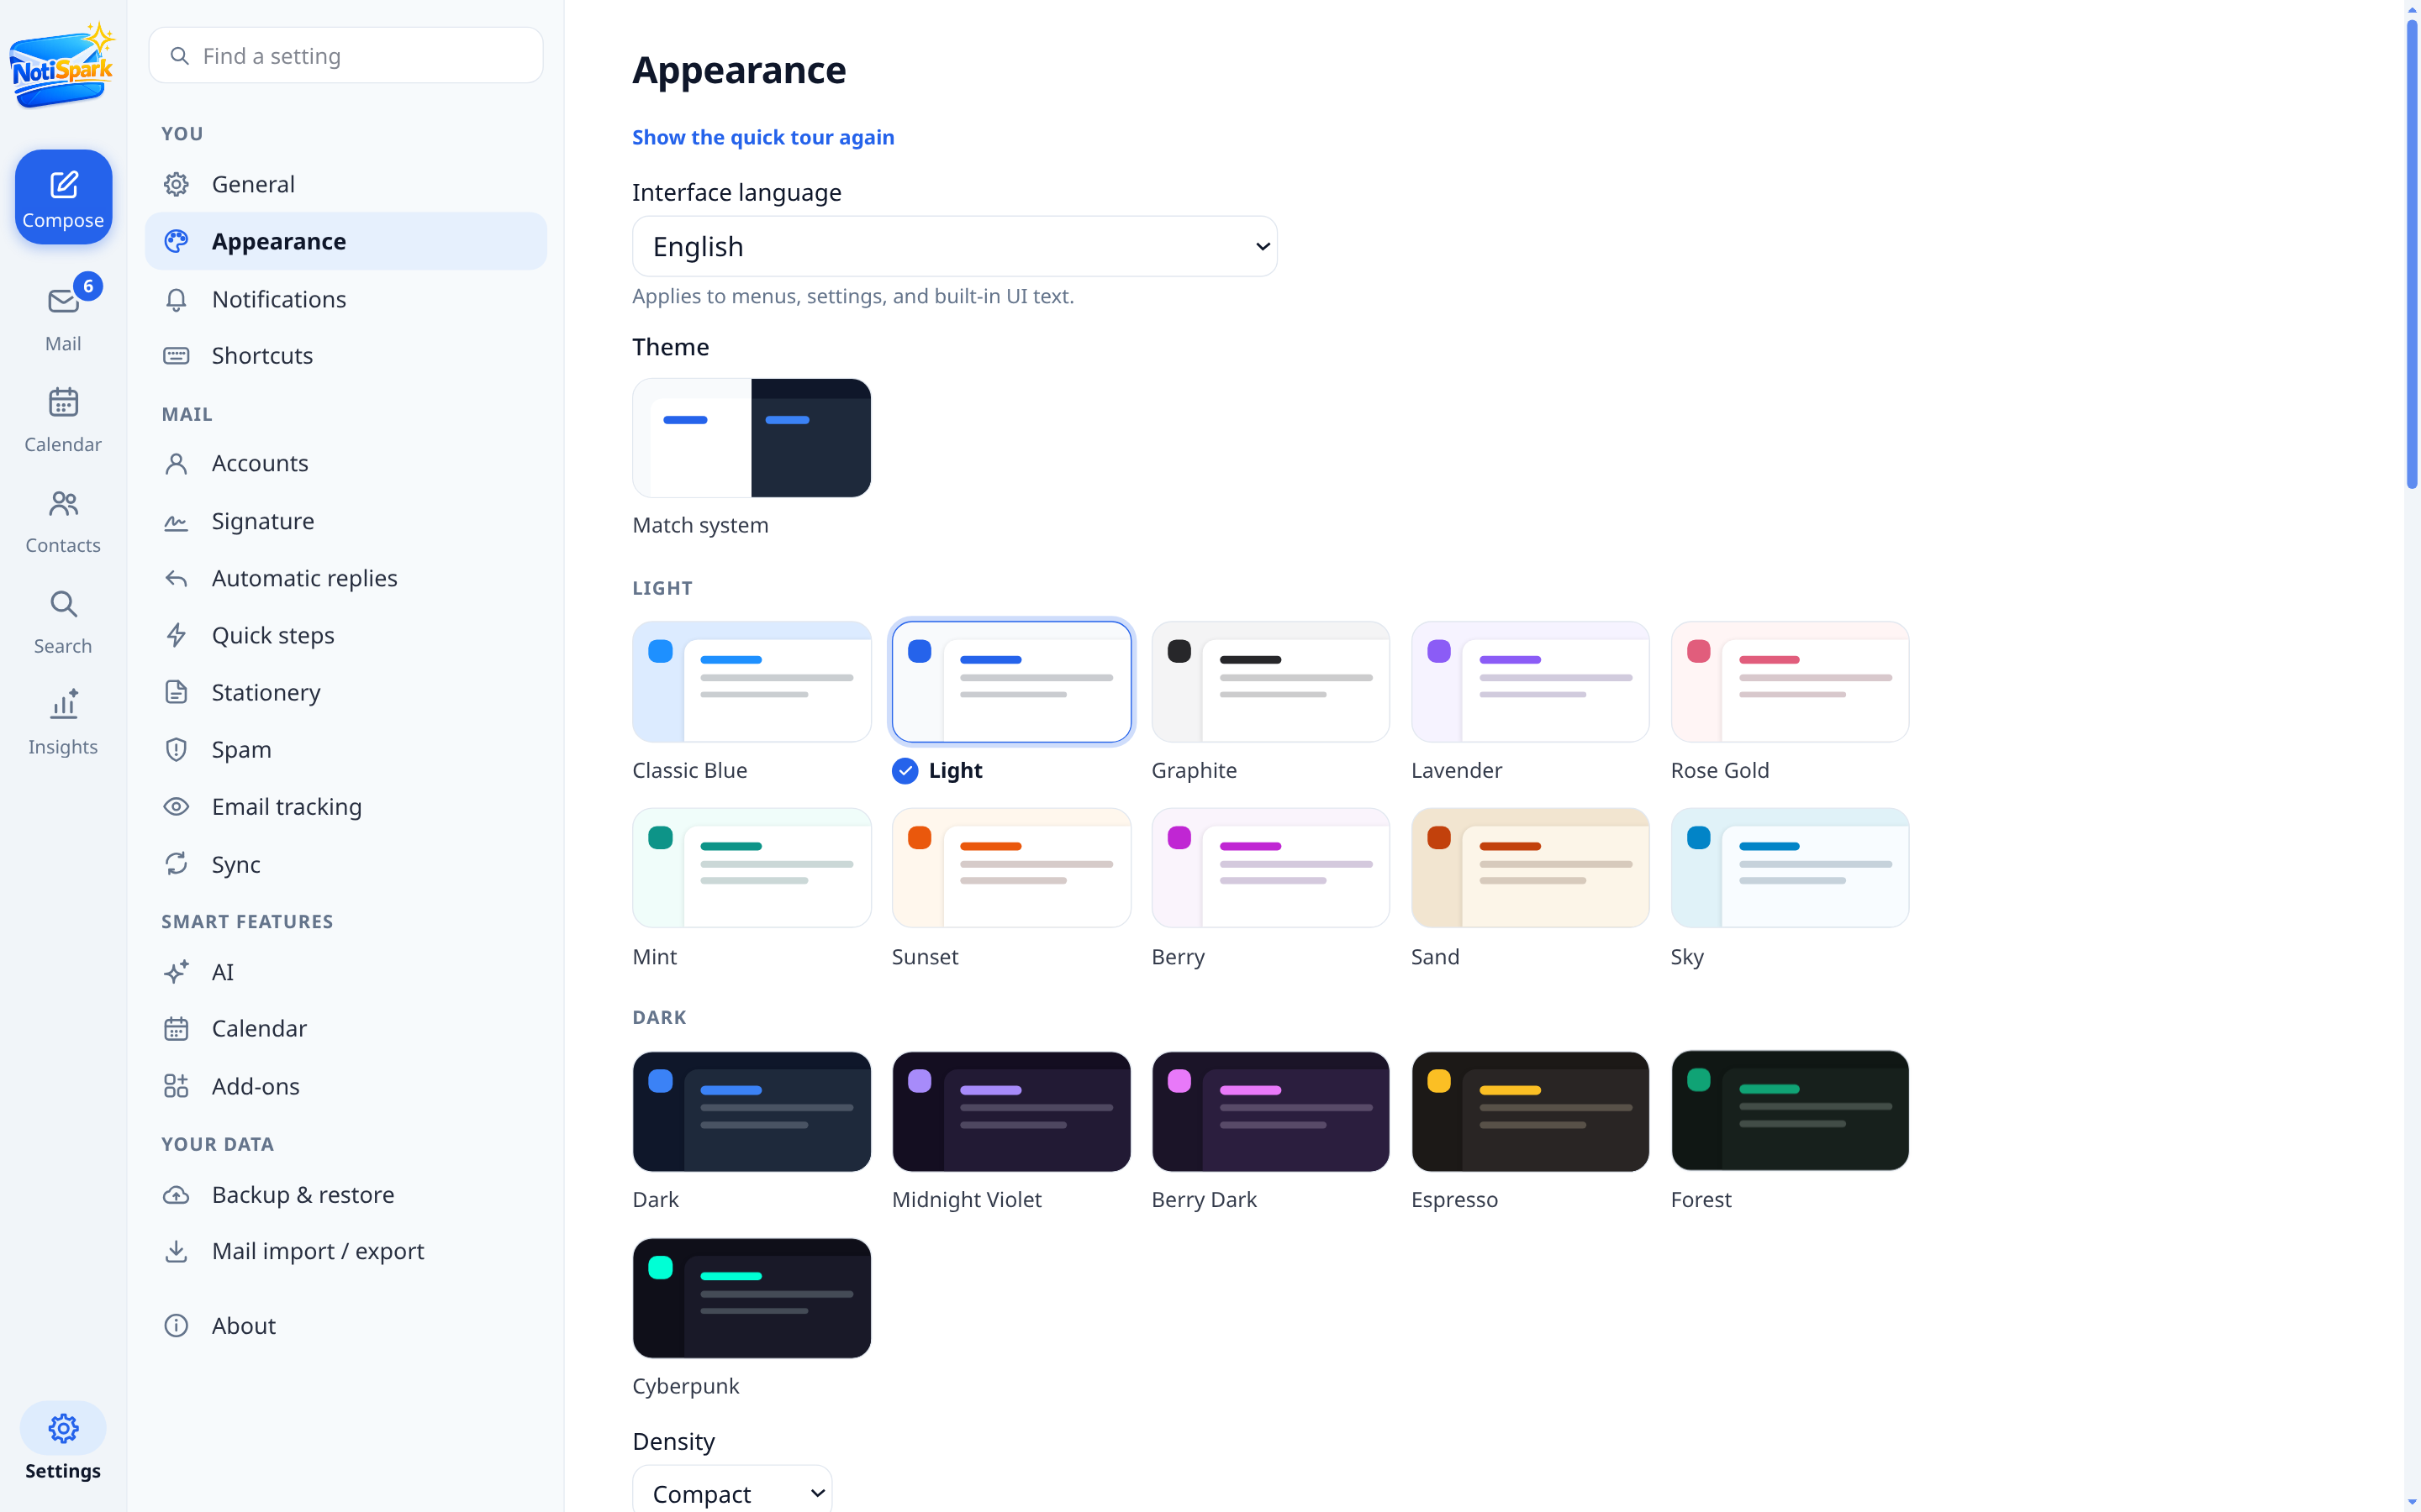Click the gear icon beside General
2421x1512 pixels.
coord(176,184)
